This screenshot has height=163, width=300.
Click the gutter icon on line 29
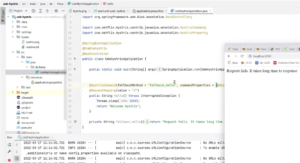point(75,122)
